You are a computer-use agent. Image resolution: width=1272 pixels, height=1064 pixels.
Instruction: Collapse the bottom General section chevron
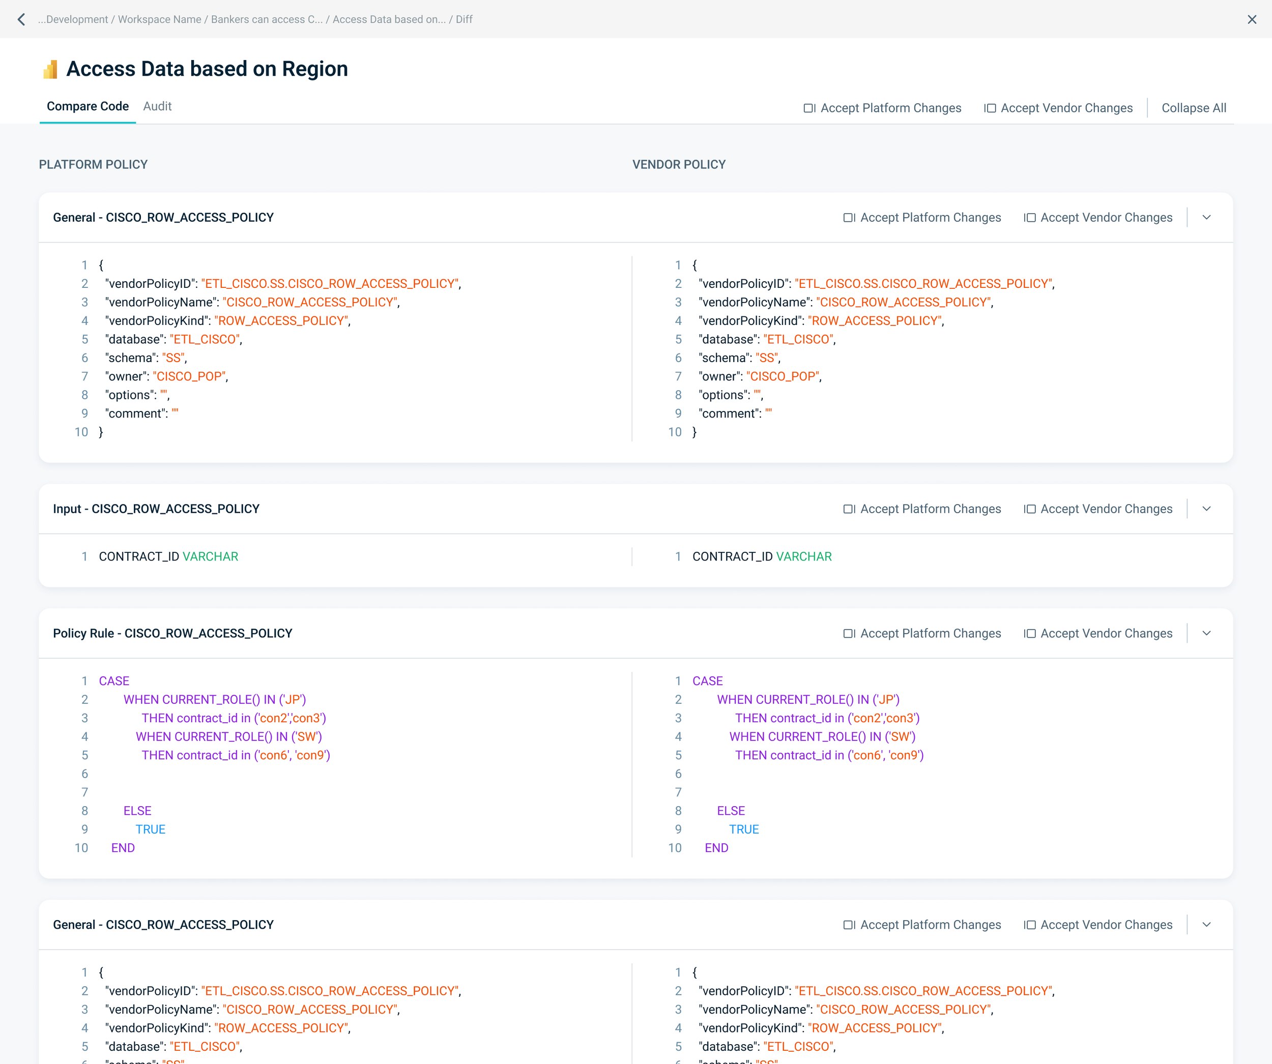pyautogui.click(x=1206, y=924)
